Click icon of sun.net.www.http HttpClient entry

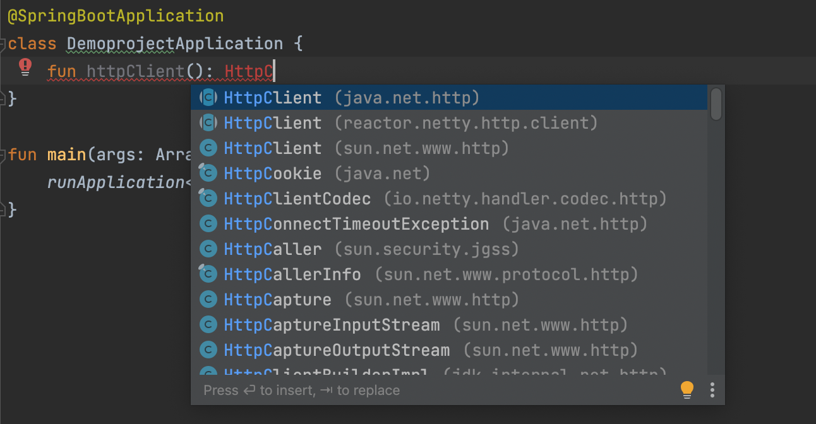pyautogui.click(x=208, y=148)
